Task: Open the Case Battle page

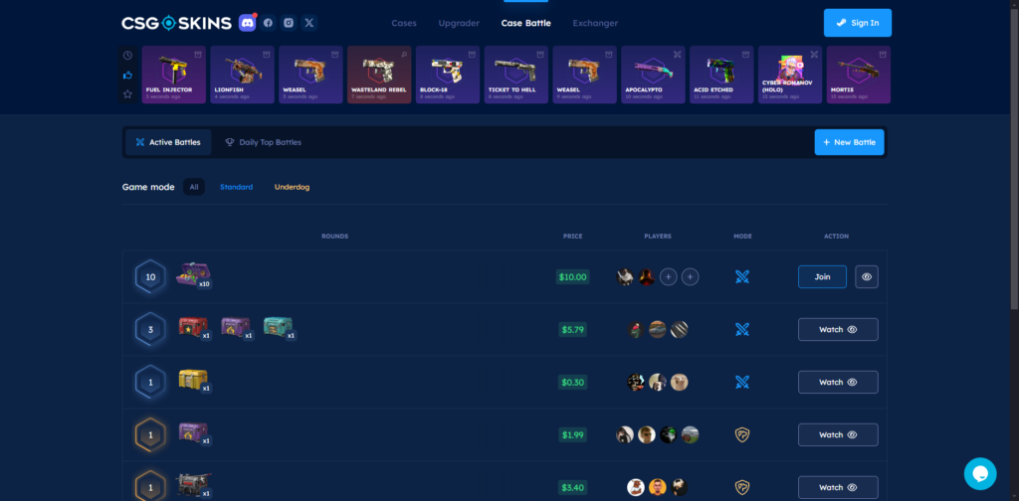Action: 525,24
